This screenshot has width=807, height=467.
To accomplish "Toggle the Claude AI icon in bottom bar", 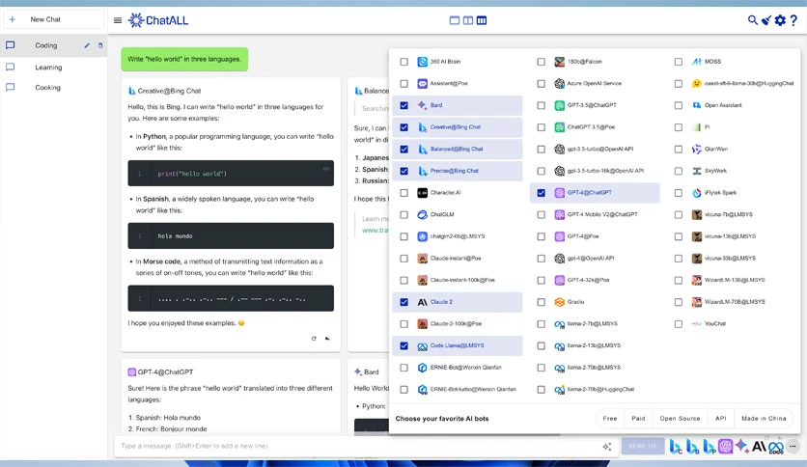I will (759, 446).
